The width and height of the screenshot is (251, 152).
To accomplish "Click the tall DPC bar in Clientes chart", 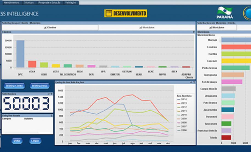I will 20,54.
